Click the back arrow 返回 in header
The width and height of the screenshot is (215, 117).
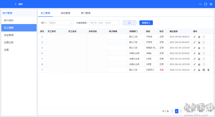(19, 4)
